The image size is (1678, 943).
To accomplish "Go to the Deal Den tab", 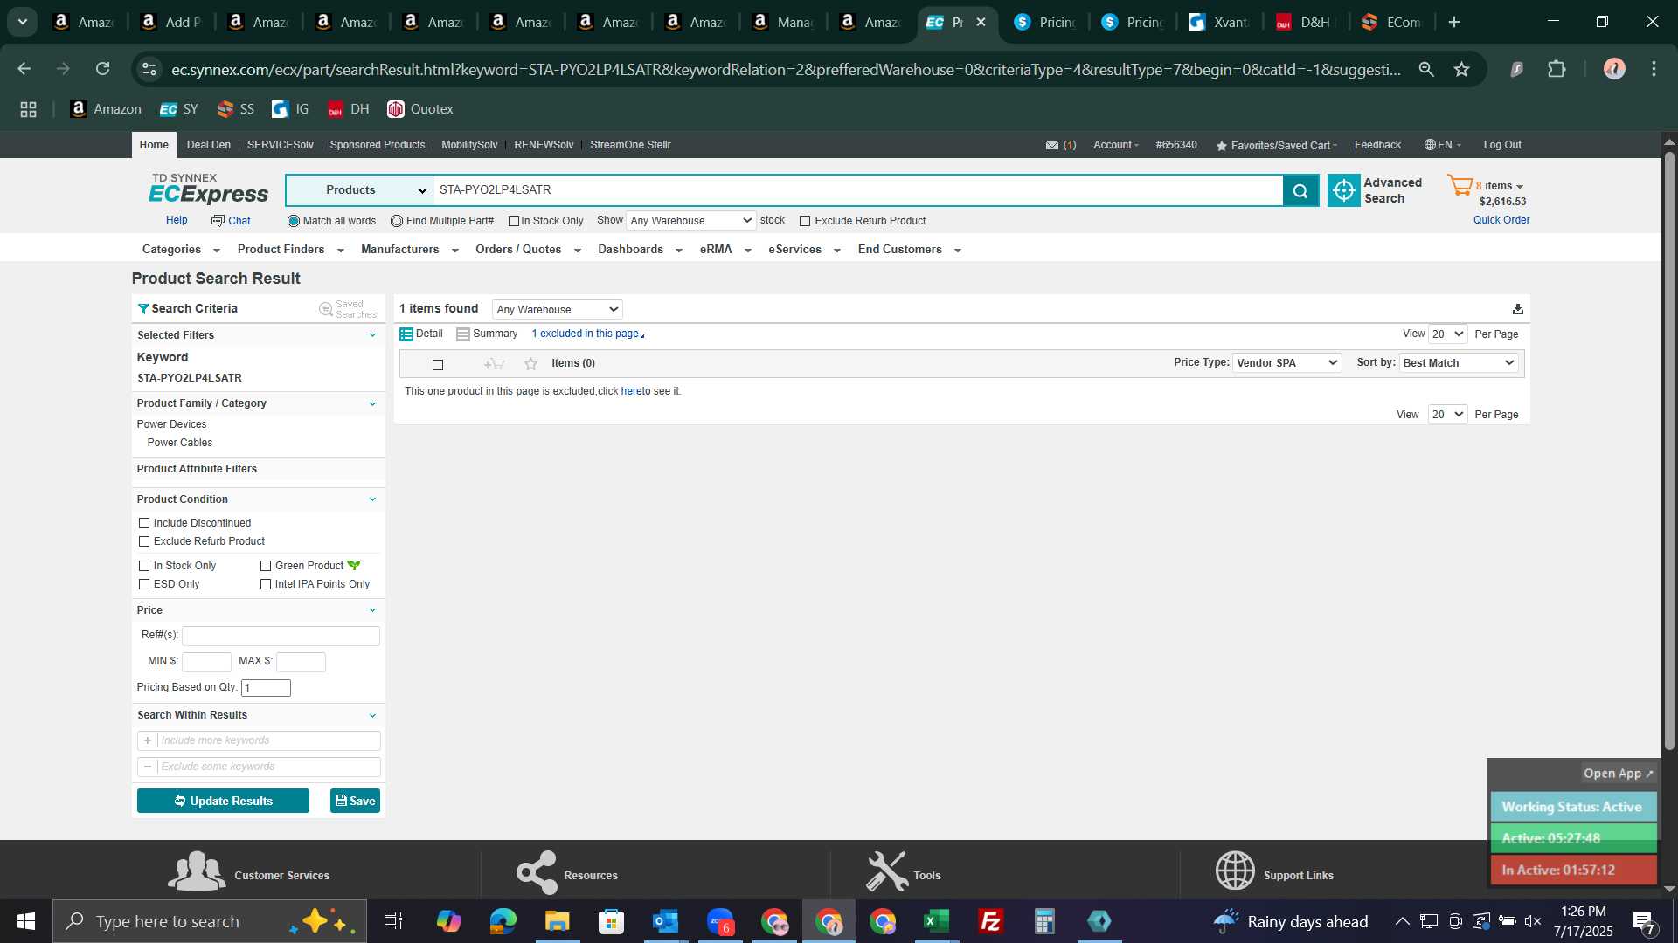I will click(209, 145).
